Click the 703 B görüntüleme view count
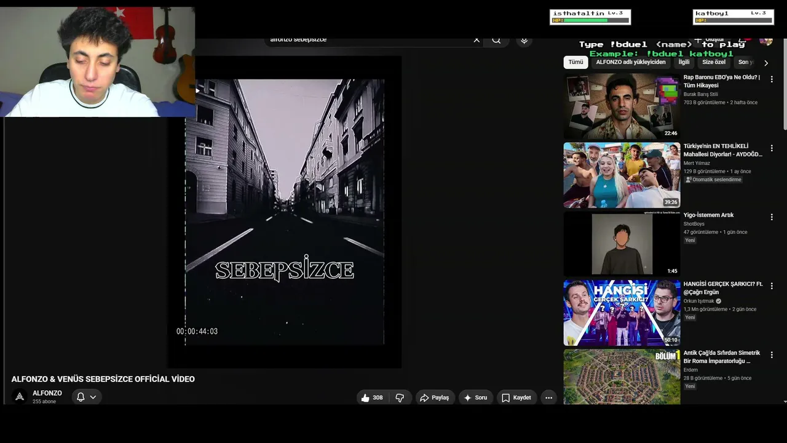This screenshot has height=443, width=787. [705, 103]
